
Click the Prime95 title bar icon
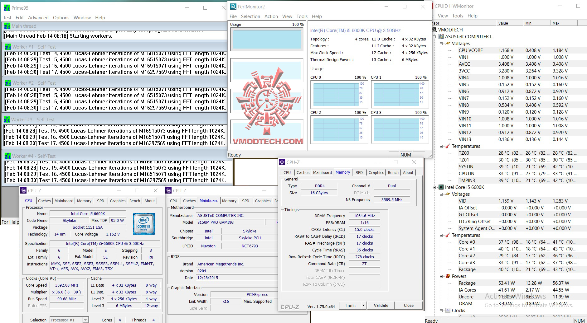[7, 8]
